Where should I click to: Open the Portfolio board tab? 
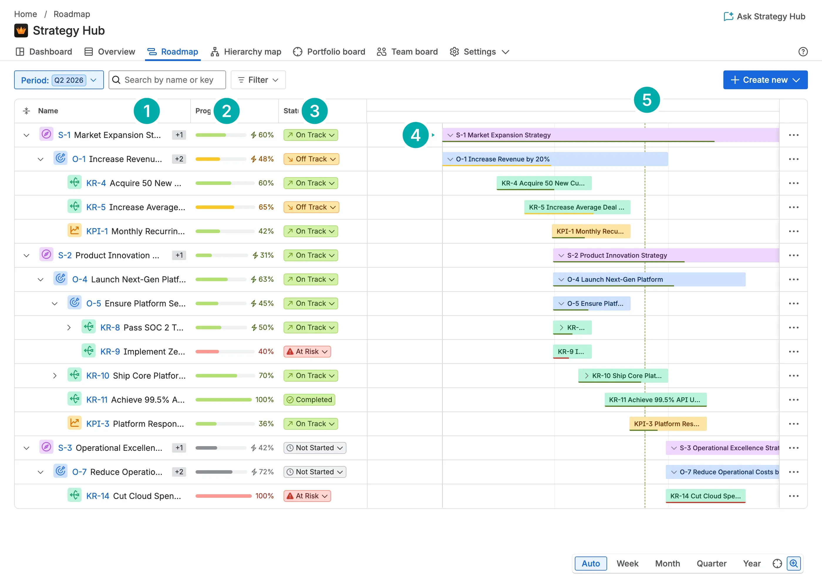click(329, 52)
